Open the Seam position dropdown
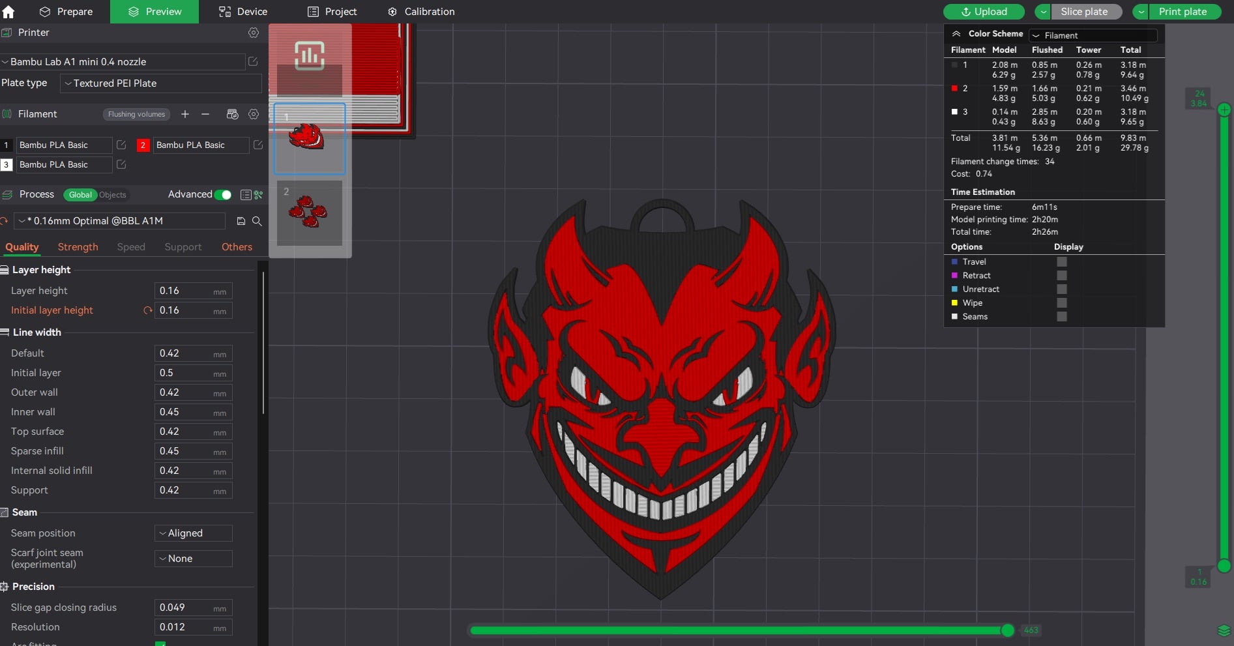This screenshot has width=1234, height=646. pos(194,533)
